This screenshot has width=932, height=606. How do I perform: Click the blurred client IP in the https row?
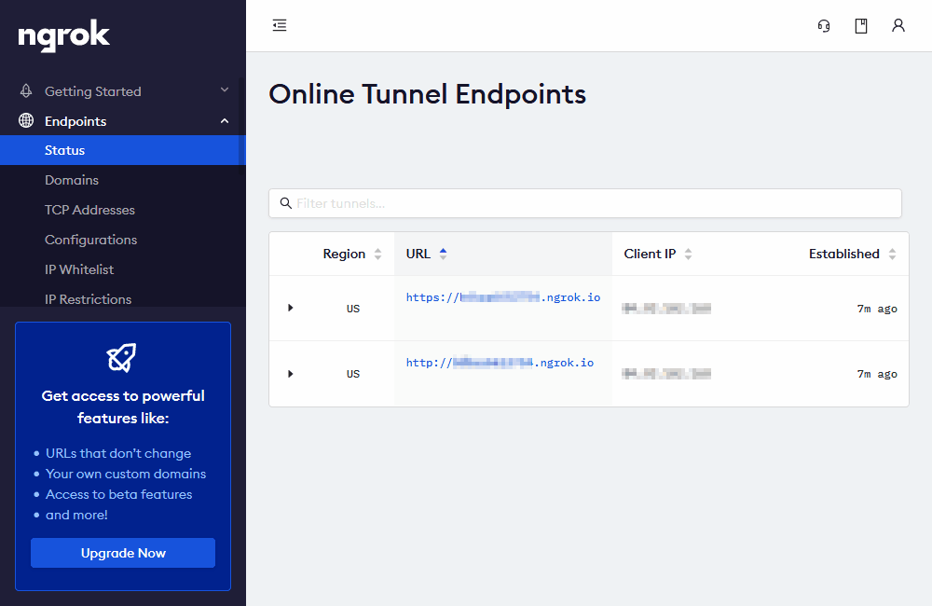(666, 308)
